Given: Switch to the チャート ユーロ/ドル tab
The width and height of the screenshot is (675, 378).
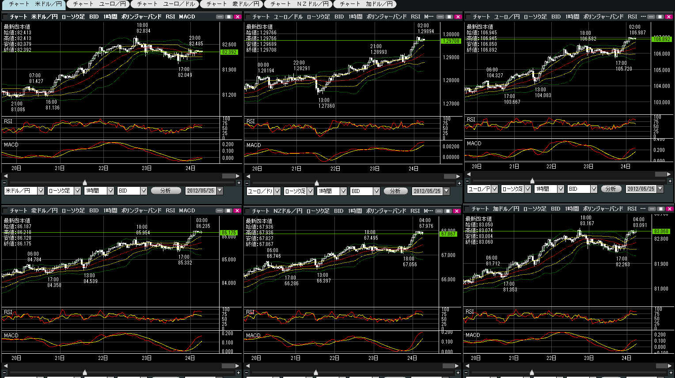Looking at the screenshot, I should [x=167, y=4].
